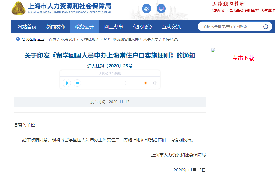Go to 网上办事 in navigation
Viewport: 279px width, 173px height.
[114, 27]
